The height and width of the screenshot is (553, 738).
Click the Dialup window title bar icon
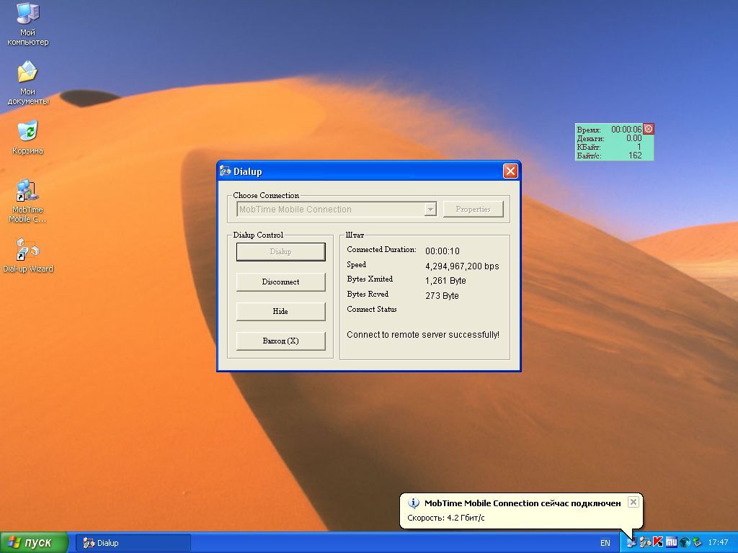[x=225, y=171]
